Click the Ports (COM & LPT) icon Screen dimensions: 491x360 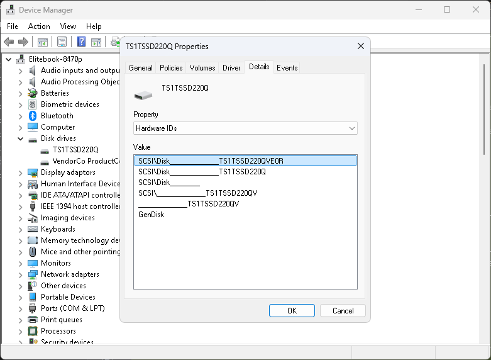coord(33,308)
